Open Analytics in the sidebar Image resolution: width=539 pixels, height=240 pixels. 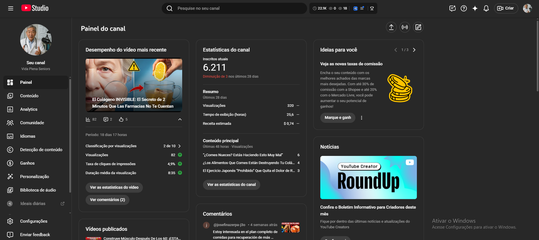tap(29, 109)
